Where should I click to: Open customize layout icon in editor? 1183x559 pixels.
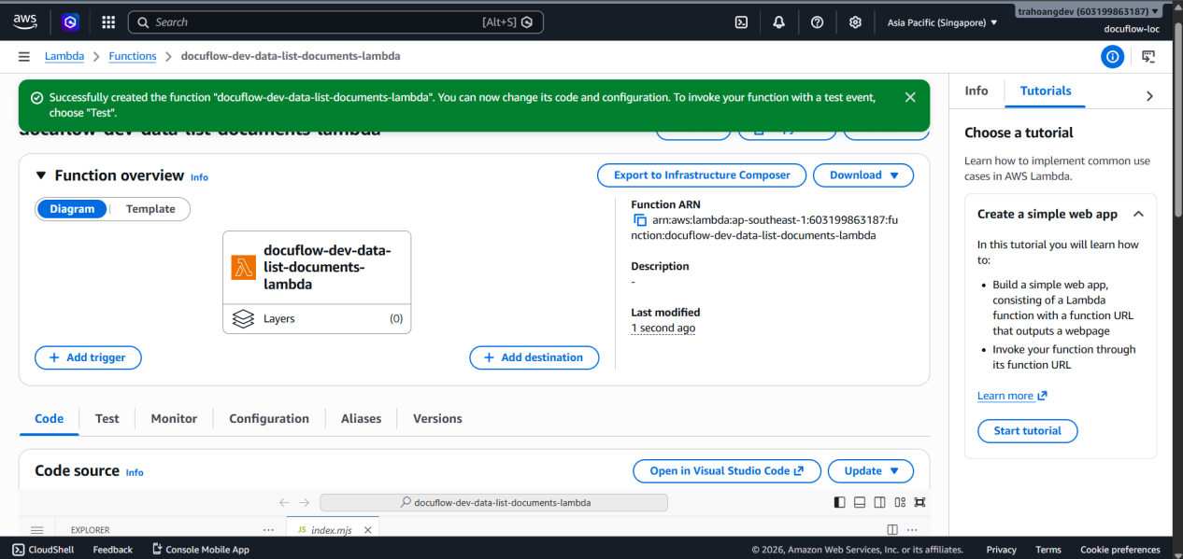coord(900,502)
